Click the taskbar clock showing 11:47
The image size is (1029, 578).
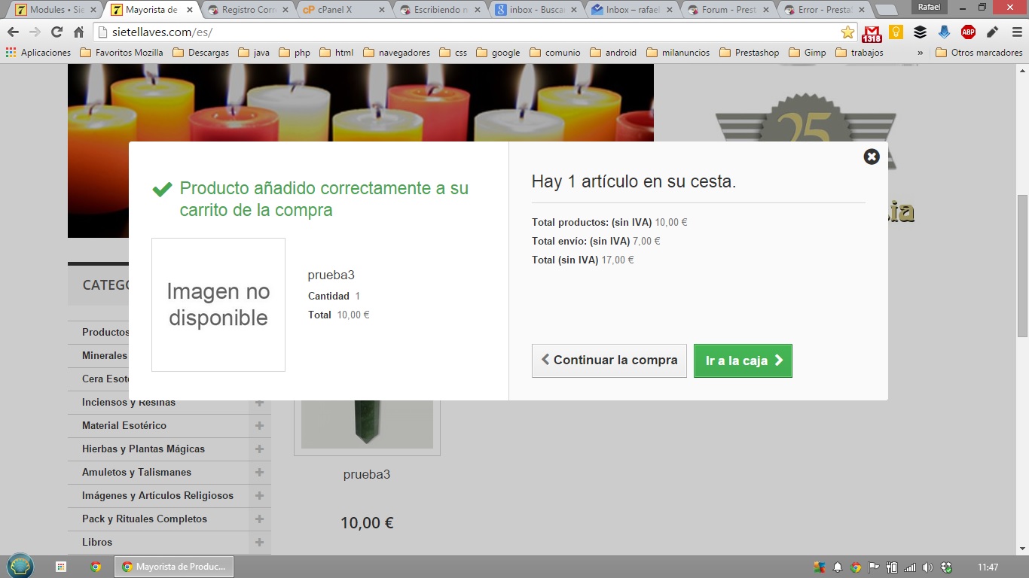(x=988, y=567)
